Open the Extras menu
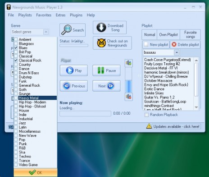The width and height of the screenshot is (209, 177). coord(60,15)
